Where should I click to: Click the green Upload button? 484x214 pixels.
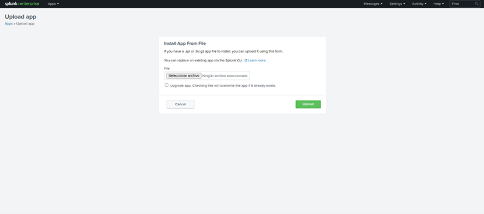[308, 104]
